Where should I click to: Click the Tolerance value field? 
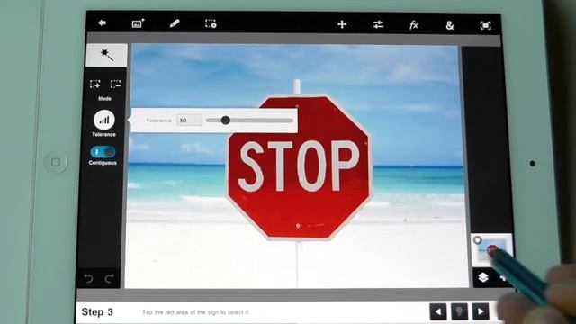189,120
